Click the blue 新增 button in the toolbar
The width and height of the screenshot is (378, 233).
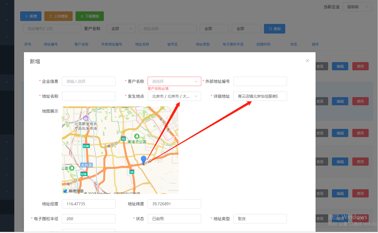[x=31, y=16]
